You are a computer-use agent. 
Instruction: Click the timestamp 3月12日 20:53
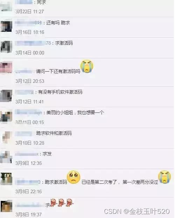(30, 81)
